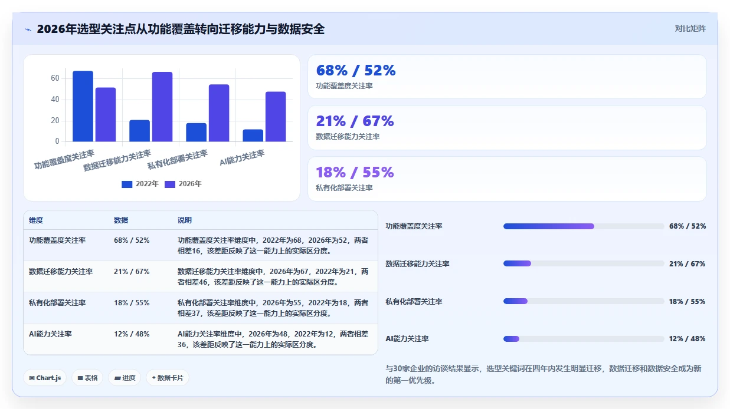Toggle the 2026年 legend entry in the chart
Screen dimensions: 730x409
coord(183,184)
